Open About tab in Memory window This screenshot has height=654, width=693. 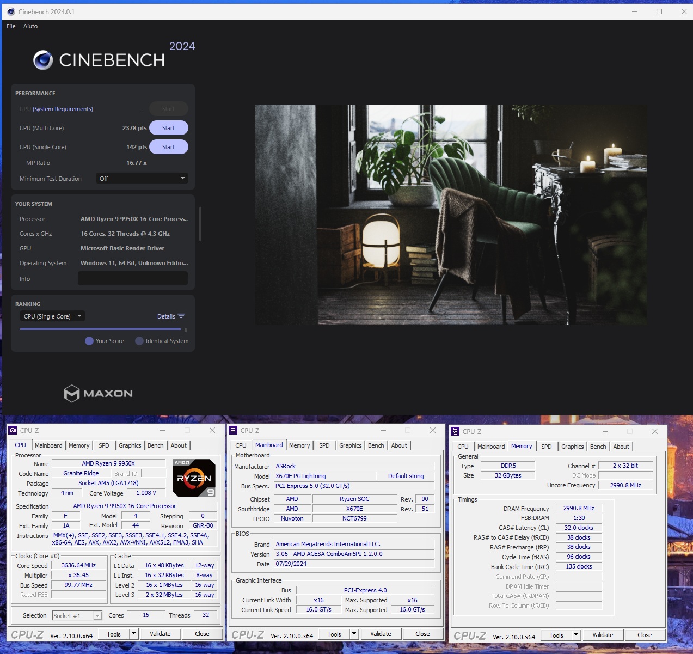621,447
